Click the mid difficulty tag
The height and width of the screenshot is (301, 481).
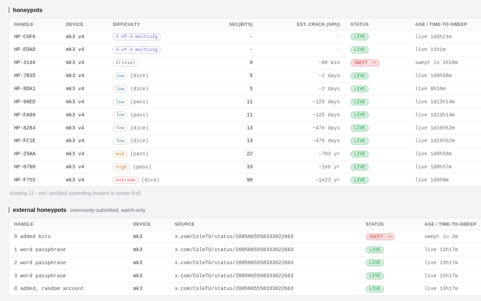click(x=120, y=154)
